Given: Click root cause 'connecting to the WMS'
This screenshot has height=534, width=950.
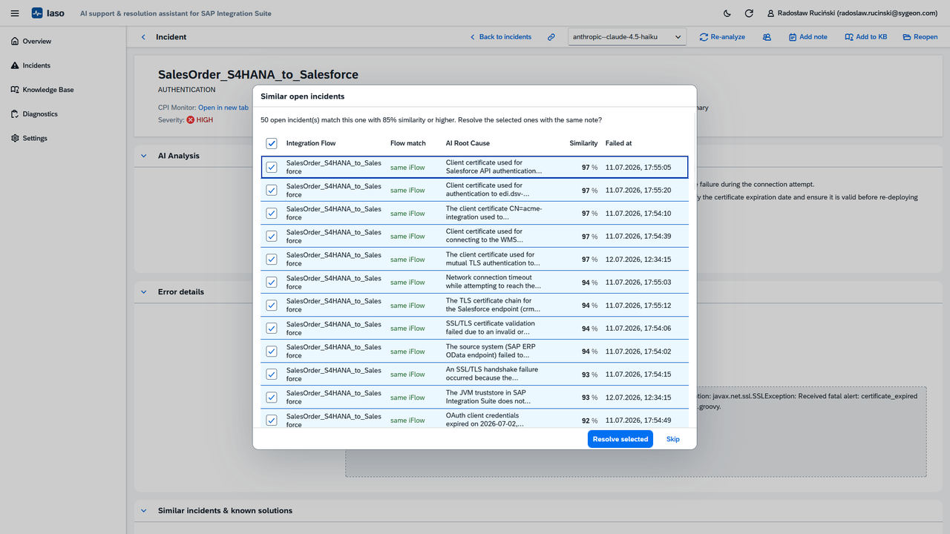Looking at the screenshot, I should click(x=485, y=236).
